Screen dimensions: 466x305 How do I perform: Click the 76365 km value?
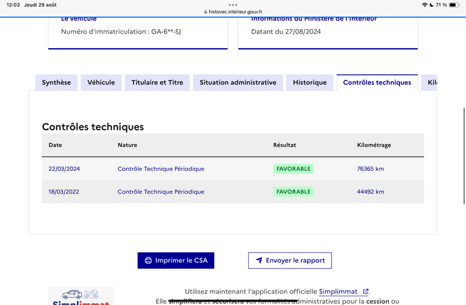[370, 168]
